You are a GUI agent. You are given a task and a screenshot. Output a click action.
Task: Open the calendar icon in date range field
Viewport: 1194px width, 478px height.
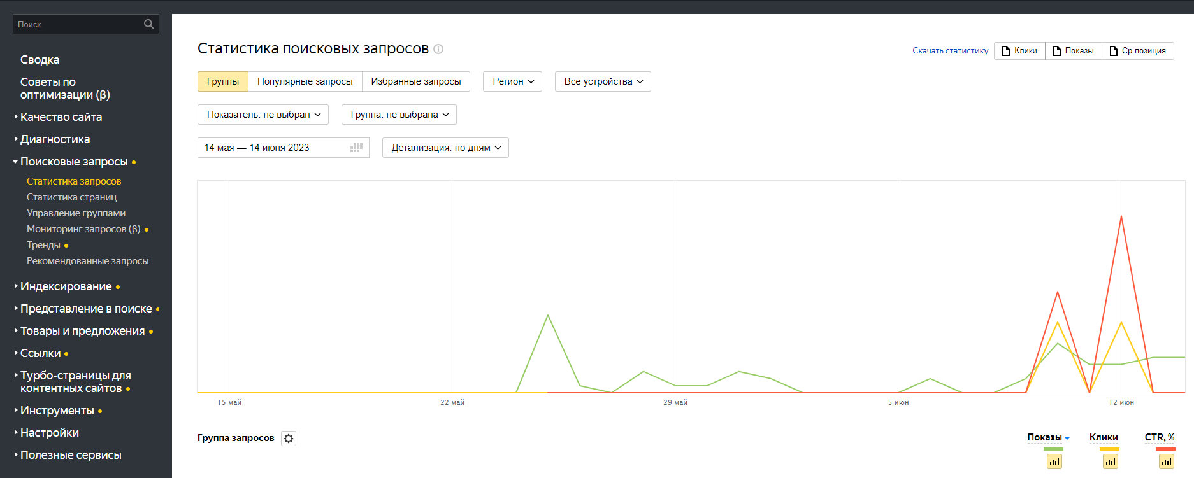356,148
